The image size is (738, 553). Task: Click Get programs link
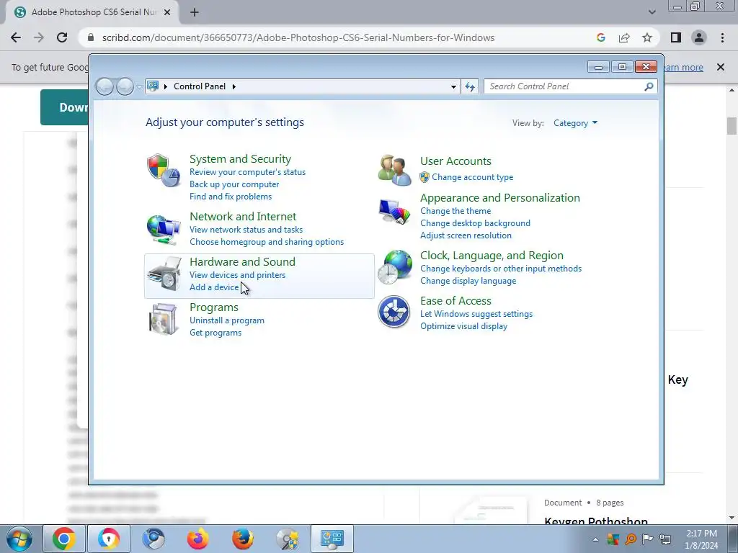coord(215,333)
